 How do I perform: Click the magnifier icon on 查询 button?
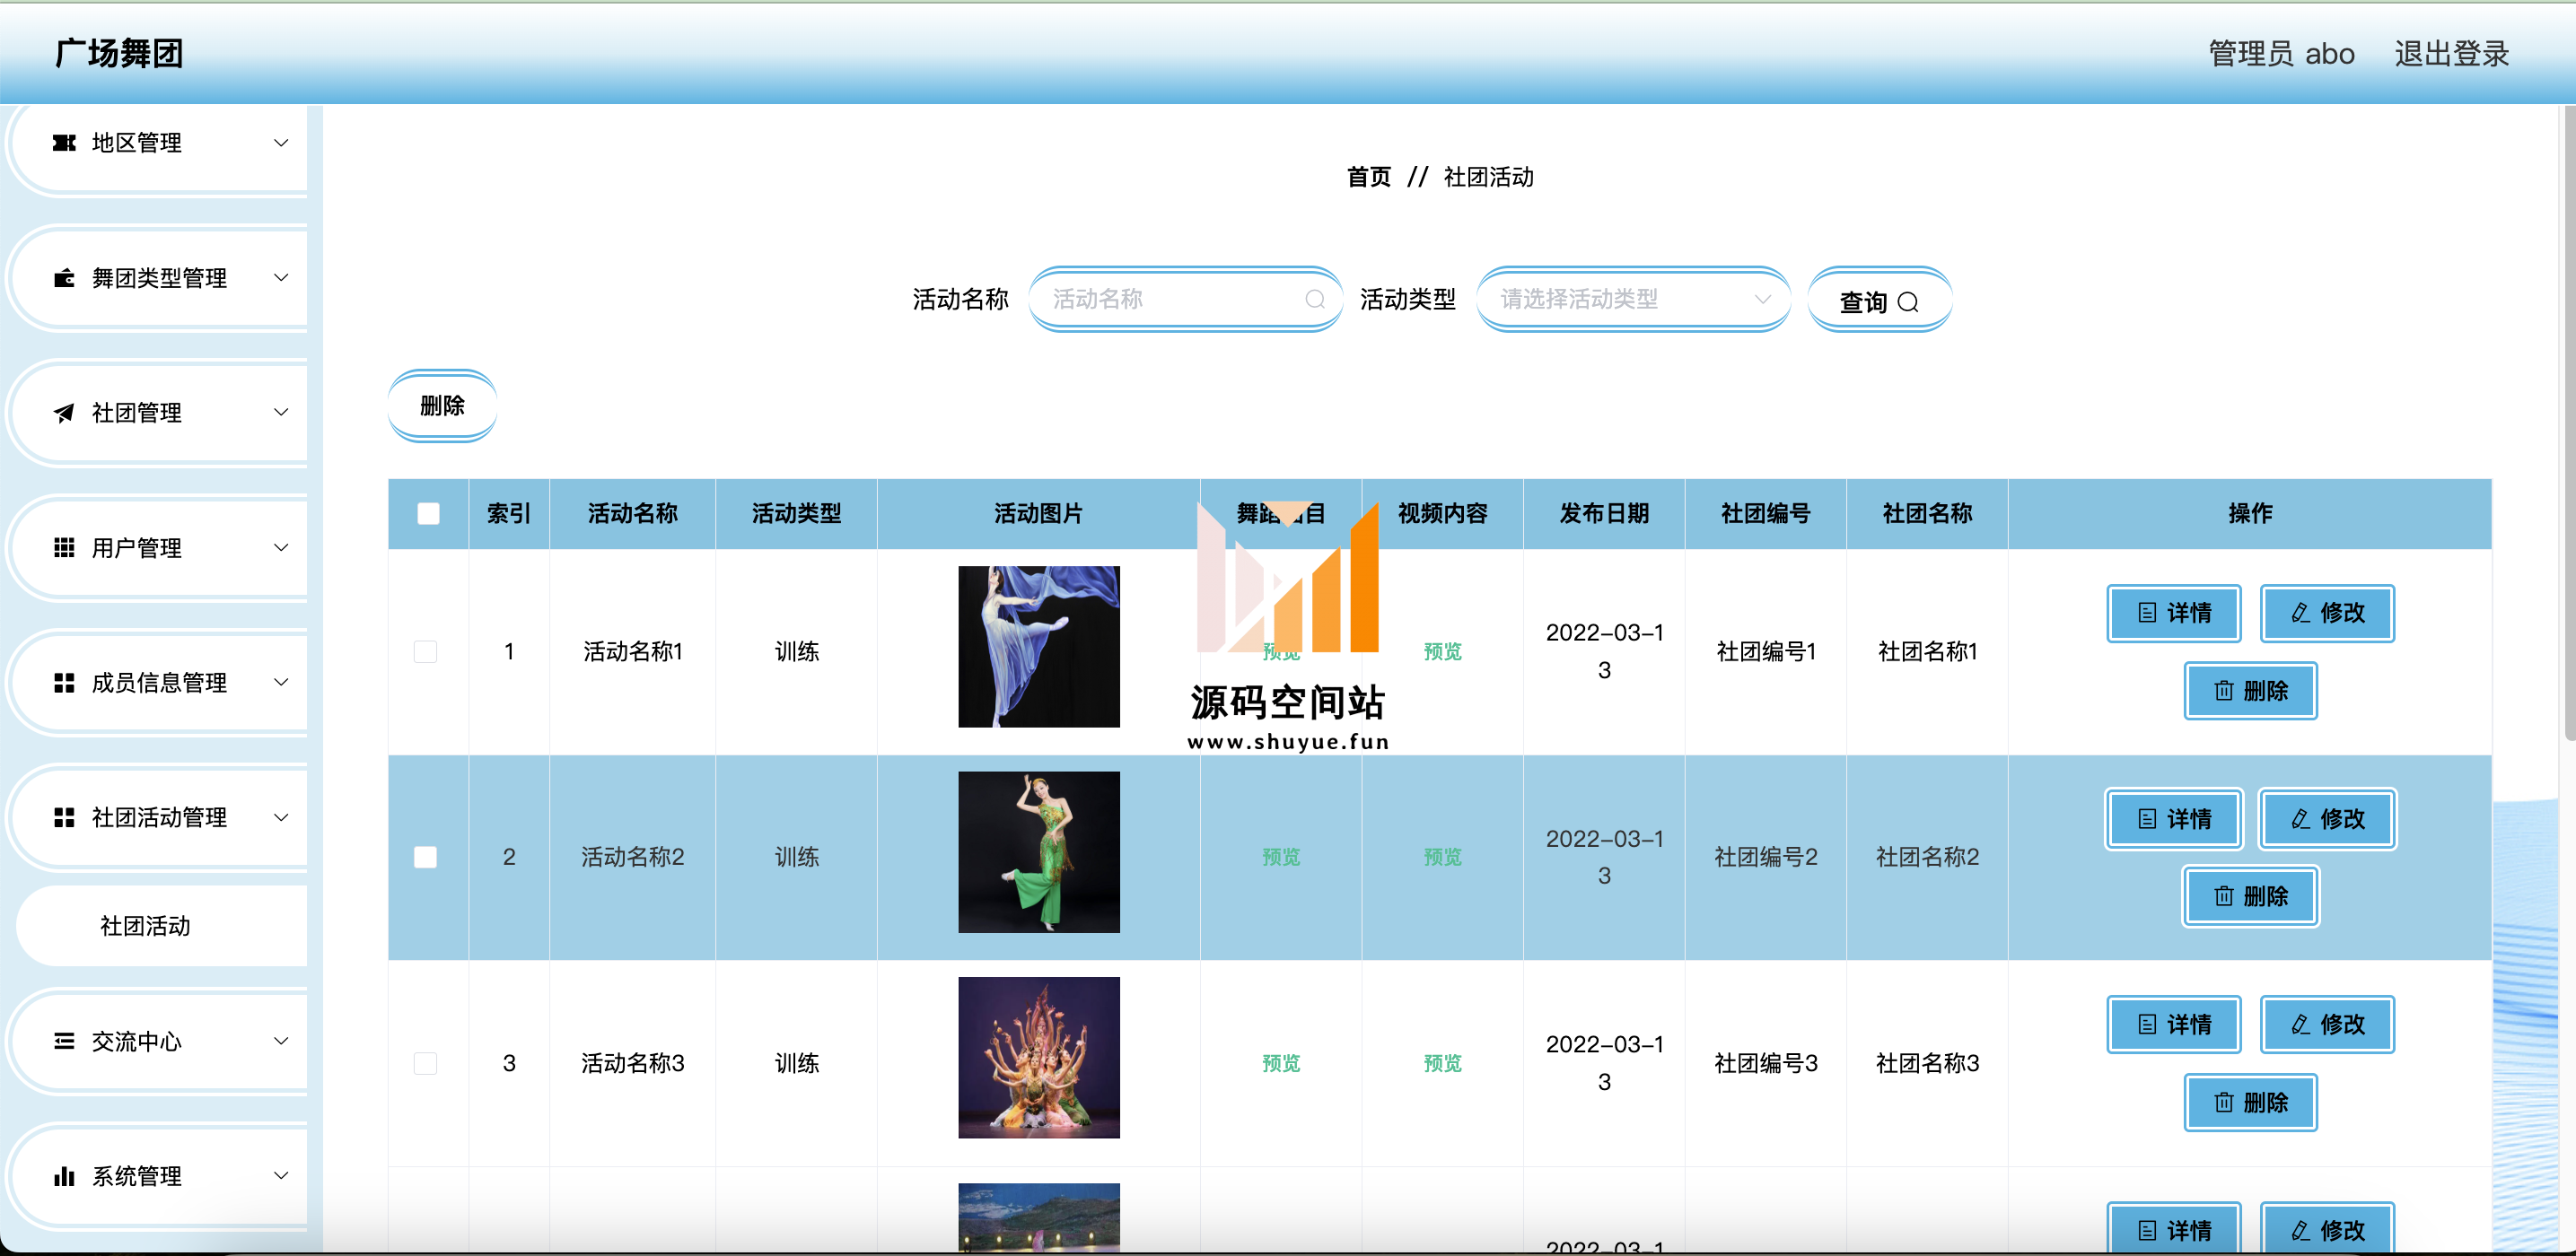1908,301
